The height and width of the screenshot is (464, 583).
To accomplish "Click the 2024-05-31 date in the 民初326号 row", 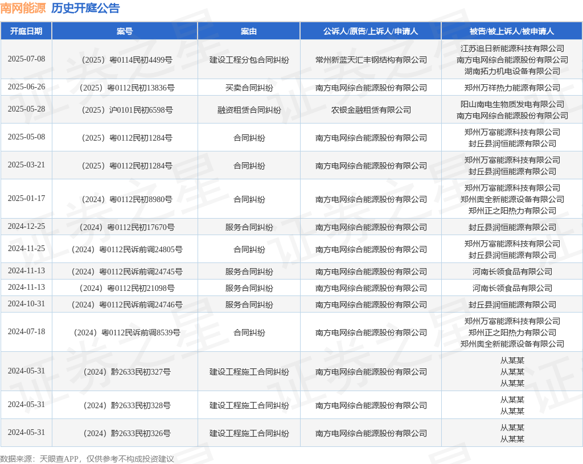I will pos(26,432).
